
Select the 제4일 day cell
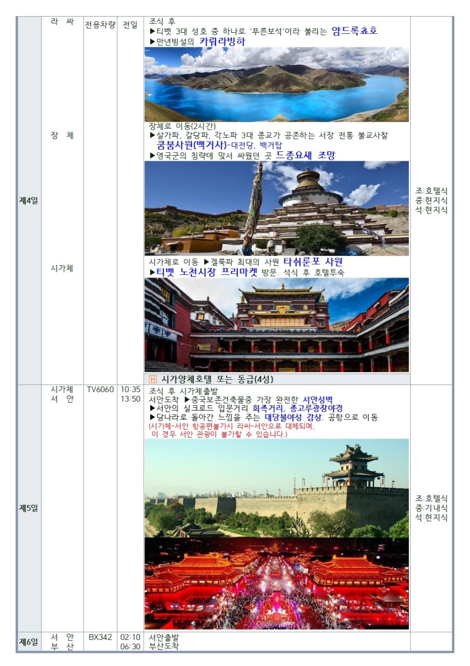(x=29, y=200)
